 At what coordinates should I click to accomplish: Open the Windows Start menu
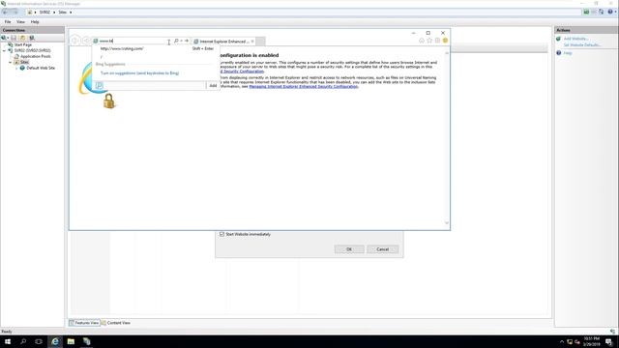[x=8, y=341]
